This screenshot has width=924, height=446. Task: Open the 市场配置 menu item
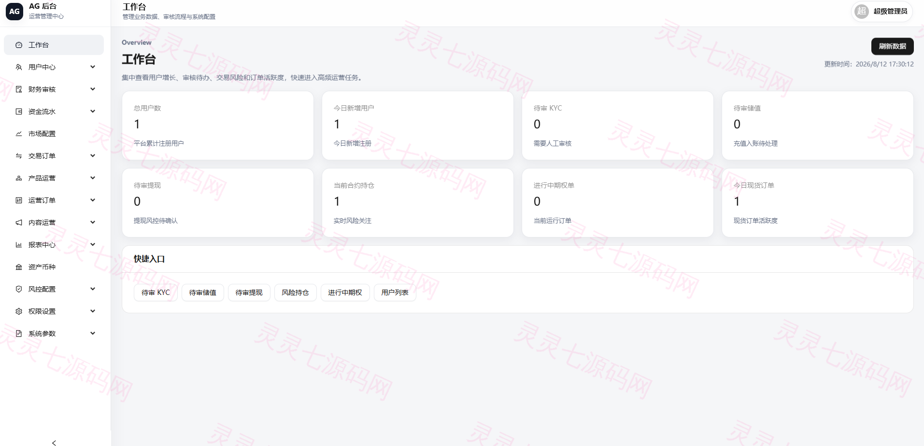coord(54,134)
